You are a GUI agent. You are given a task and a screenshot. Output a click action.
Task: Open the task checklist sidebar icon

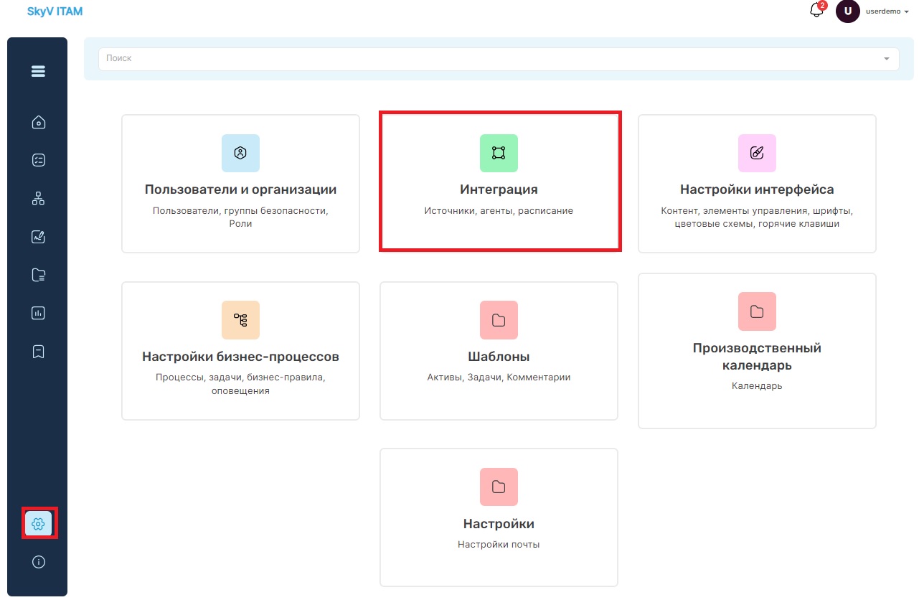click(39, 160)
